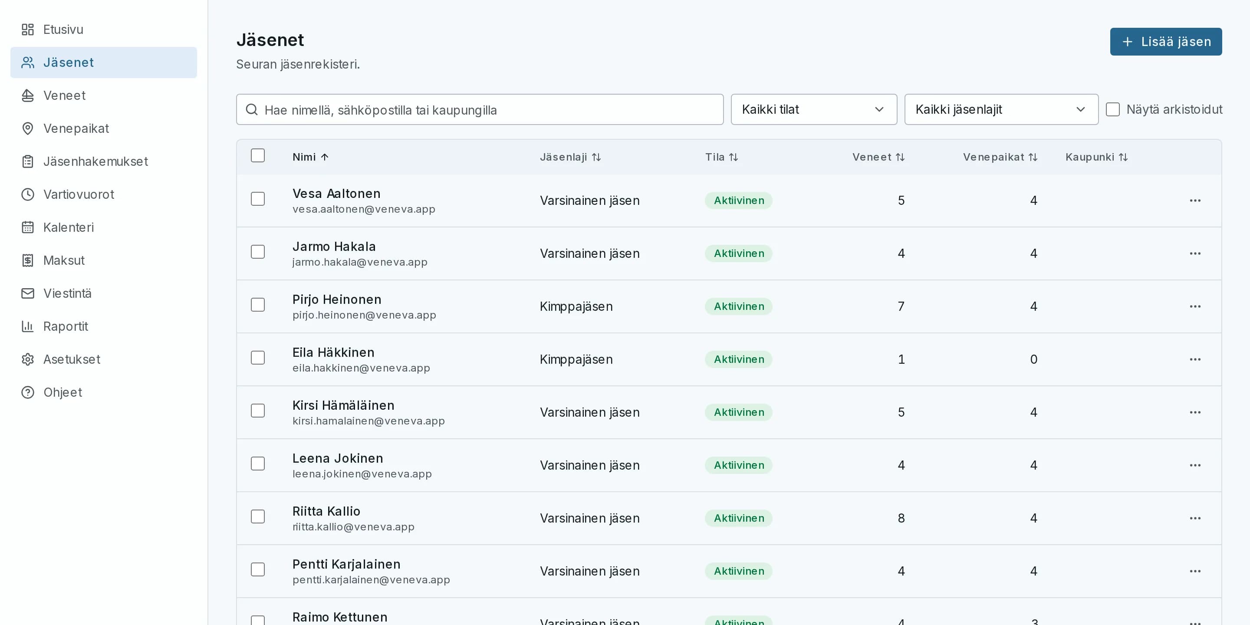
Task: Open row actions menu for Vesa Aaltonen
Action: coord(1195,201)
